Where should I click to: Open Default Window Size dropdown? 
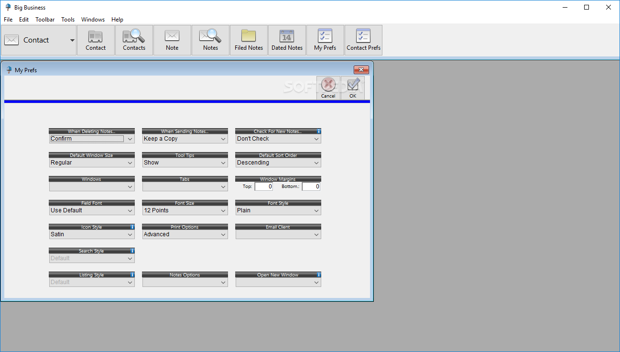tap(92, 163)
